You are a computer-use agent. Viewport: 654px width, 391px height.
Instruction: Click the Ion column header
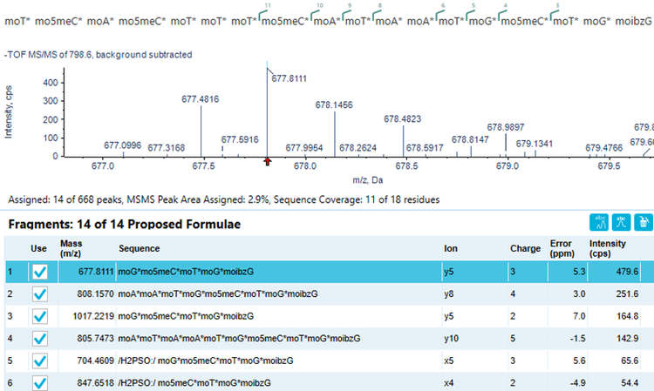click(451, 248)
